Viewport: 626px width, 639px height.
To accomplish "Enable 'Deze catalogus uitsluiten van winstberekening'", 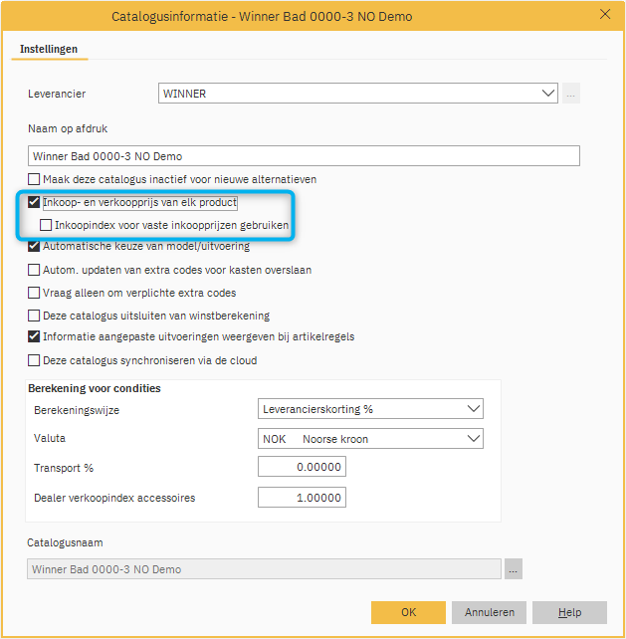I will (35, 316).
